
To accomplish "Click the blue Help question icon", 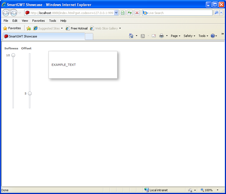I will click(213, 36).
